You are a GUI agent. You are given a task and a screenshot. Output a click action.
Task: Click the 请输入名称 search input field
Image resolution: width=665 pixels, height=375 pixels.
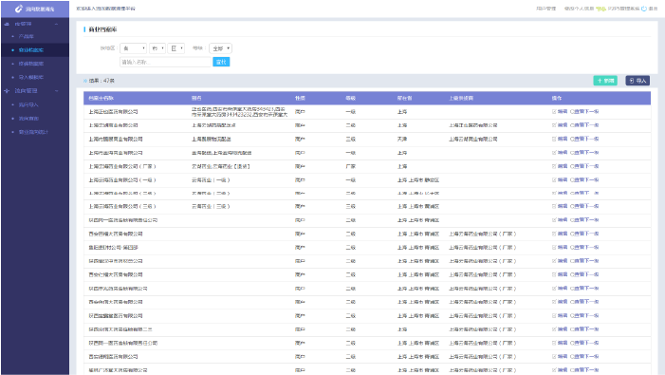click(165, 62)
